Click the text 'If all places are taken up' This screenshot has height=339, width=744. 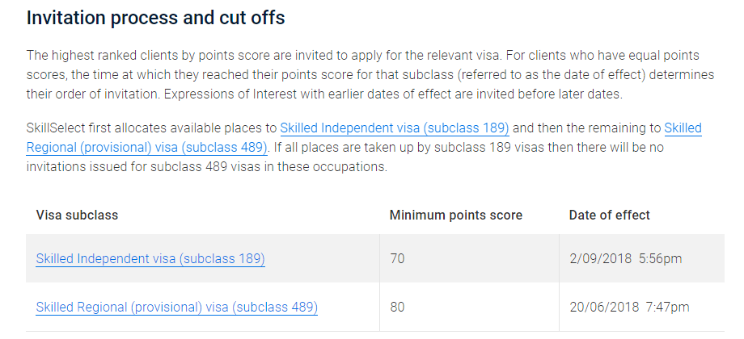(x=344, y=148)
